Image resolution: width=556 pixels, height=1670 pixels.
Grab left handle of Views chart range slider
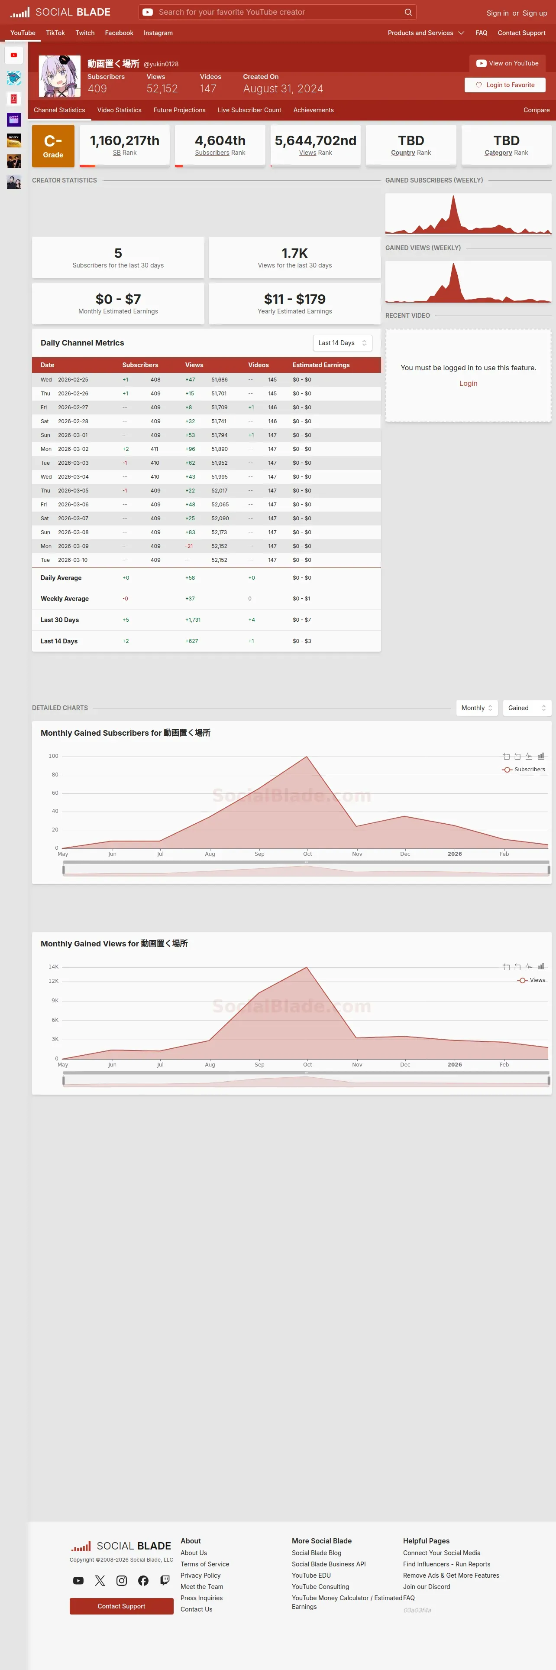pos(63,1081)
